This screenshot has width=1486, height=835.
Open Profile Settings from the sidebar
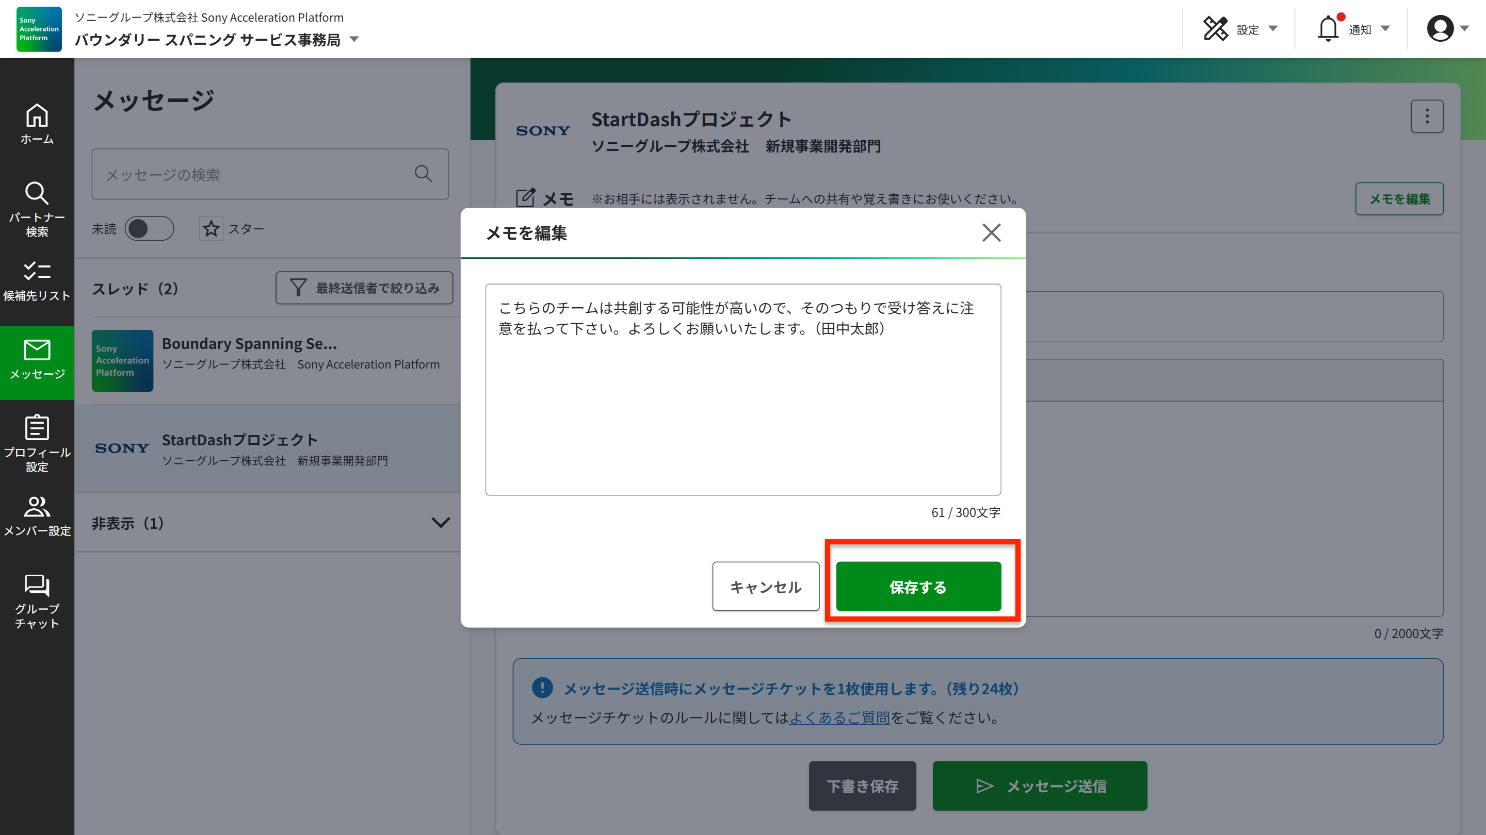(37, 443)
